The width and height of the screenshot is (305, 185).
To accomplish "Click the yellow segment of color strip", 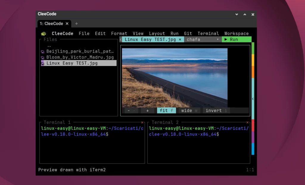I will 253,60.
